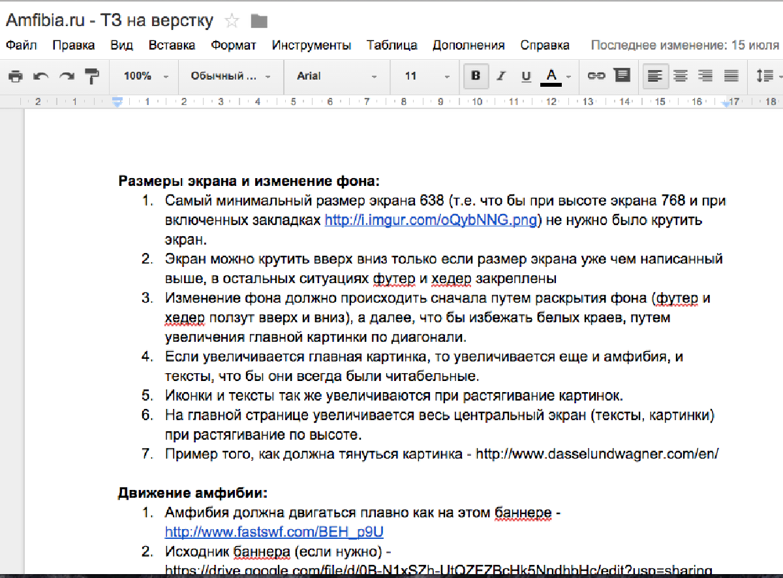Open the Файл menu

pos(22,45)
